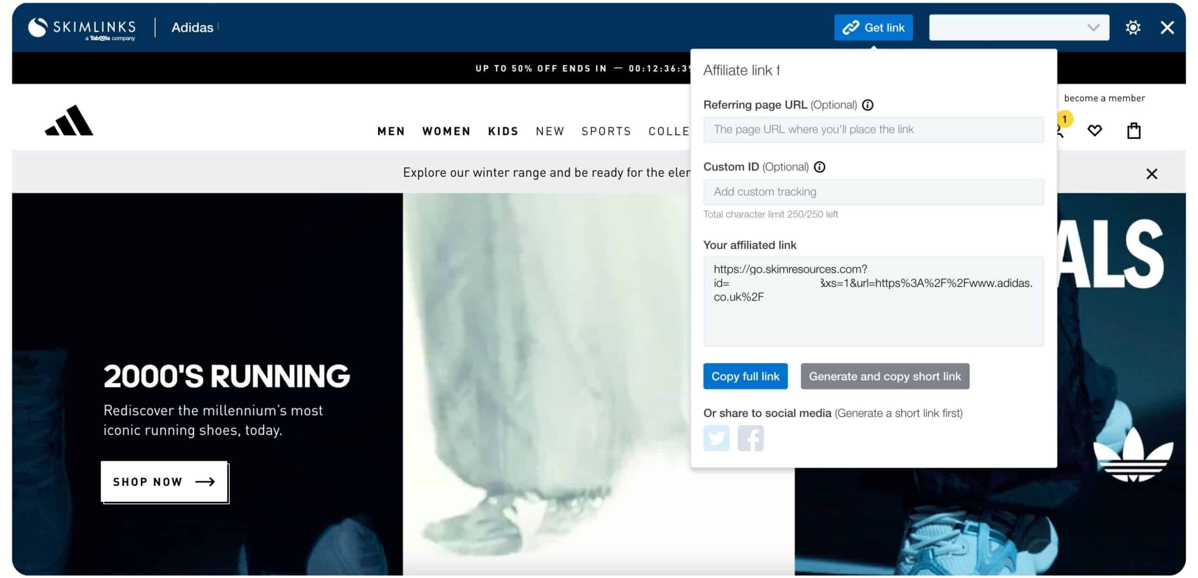Screen dimensions: 1198x578
Task: Click the Adidas Originals trefoil logo
Action: tap(1132, 455)
